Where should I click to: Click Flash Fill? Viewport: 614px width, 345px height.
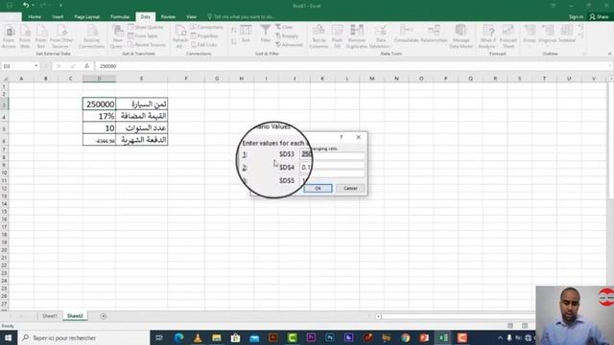click(x=337, y=36)
